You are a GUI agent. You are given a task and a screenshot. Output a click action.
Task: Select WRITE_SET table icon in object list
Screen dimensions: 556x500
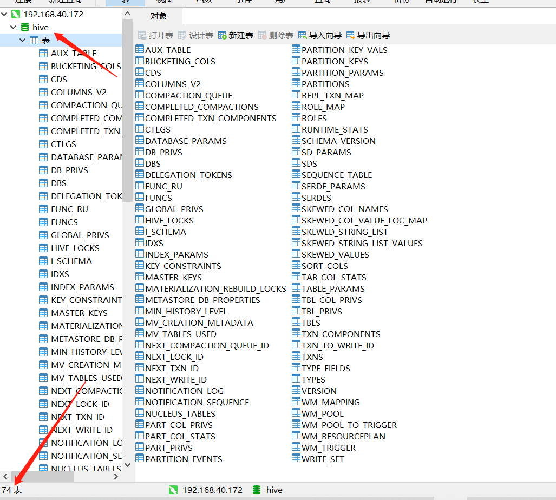click(296, 458)
